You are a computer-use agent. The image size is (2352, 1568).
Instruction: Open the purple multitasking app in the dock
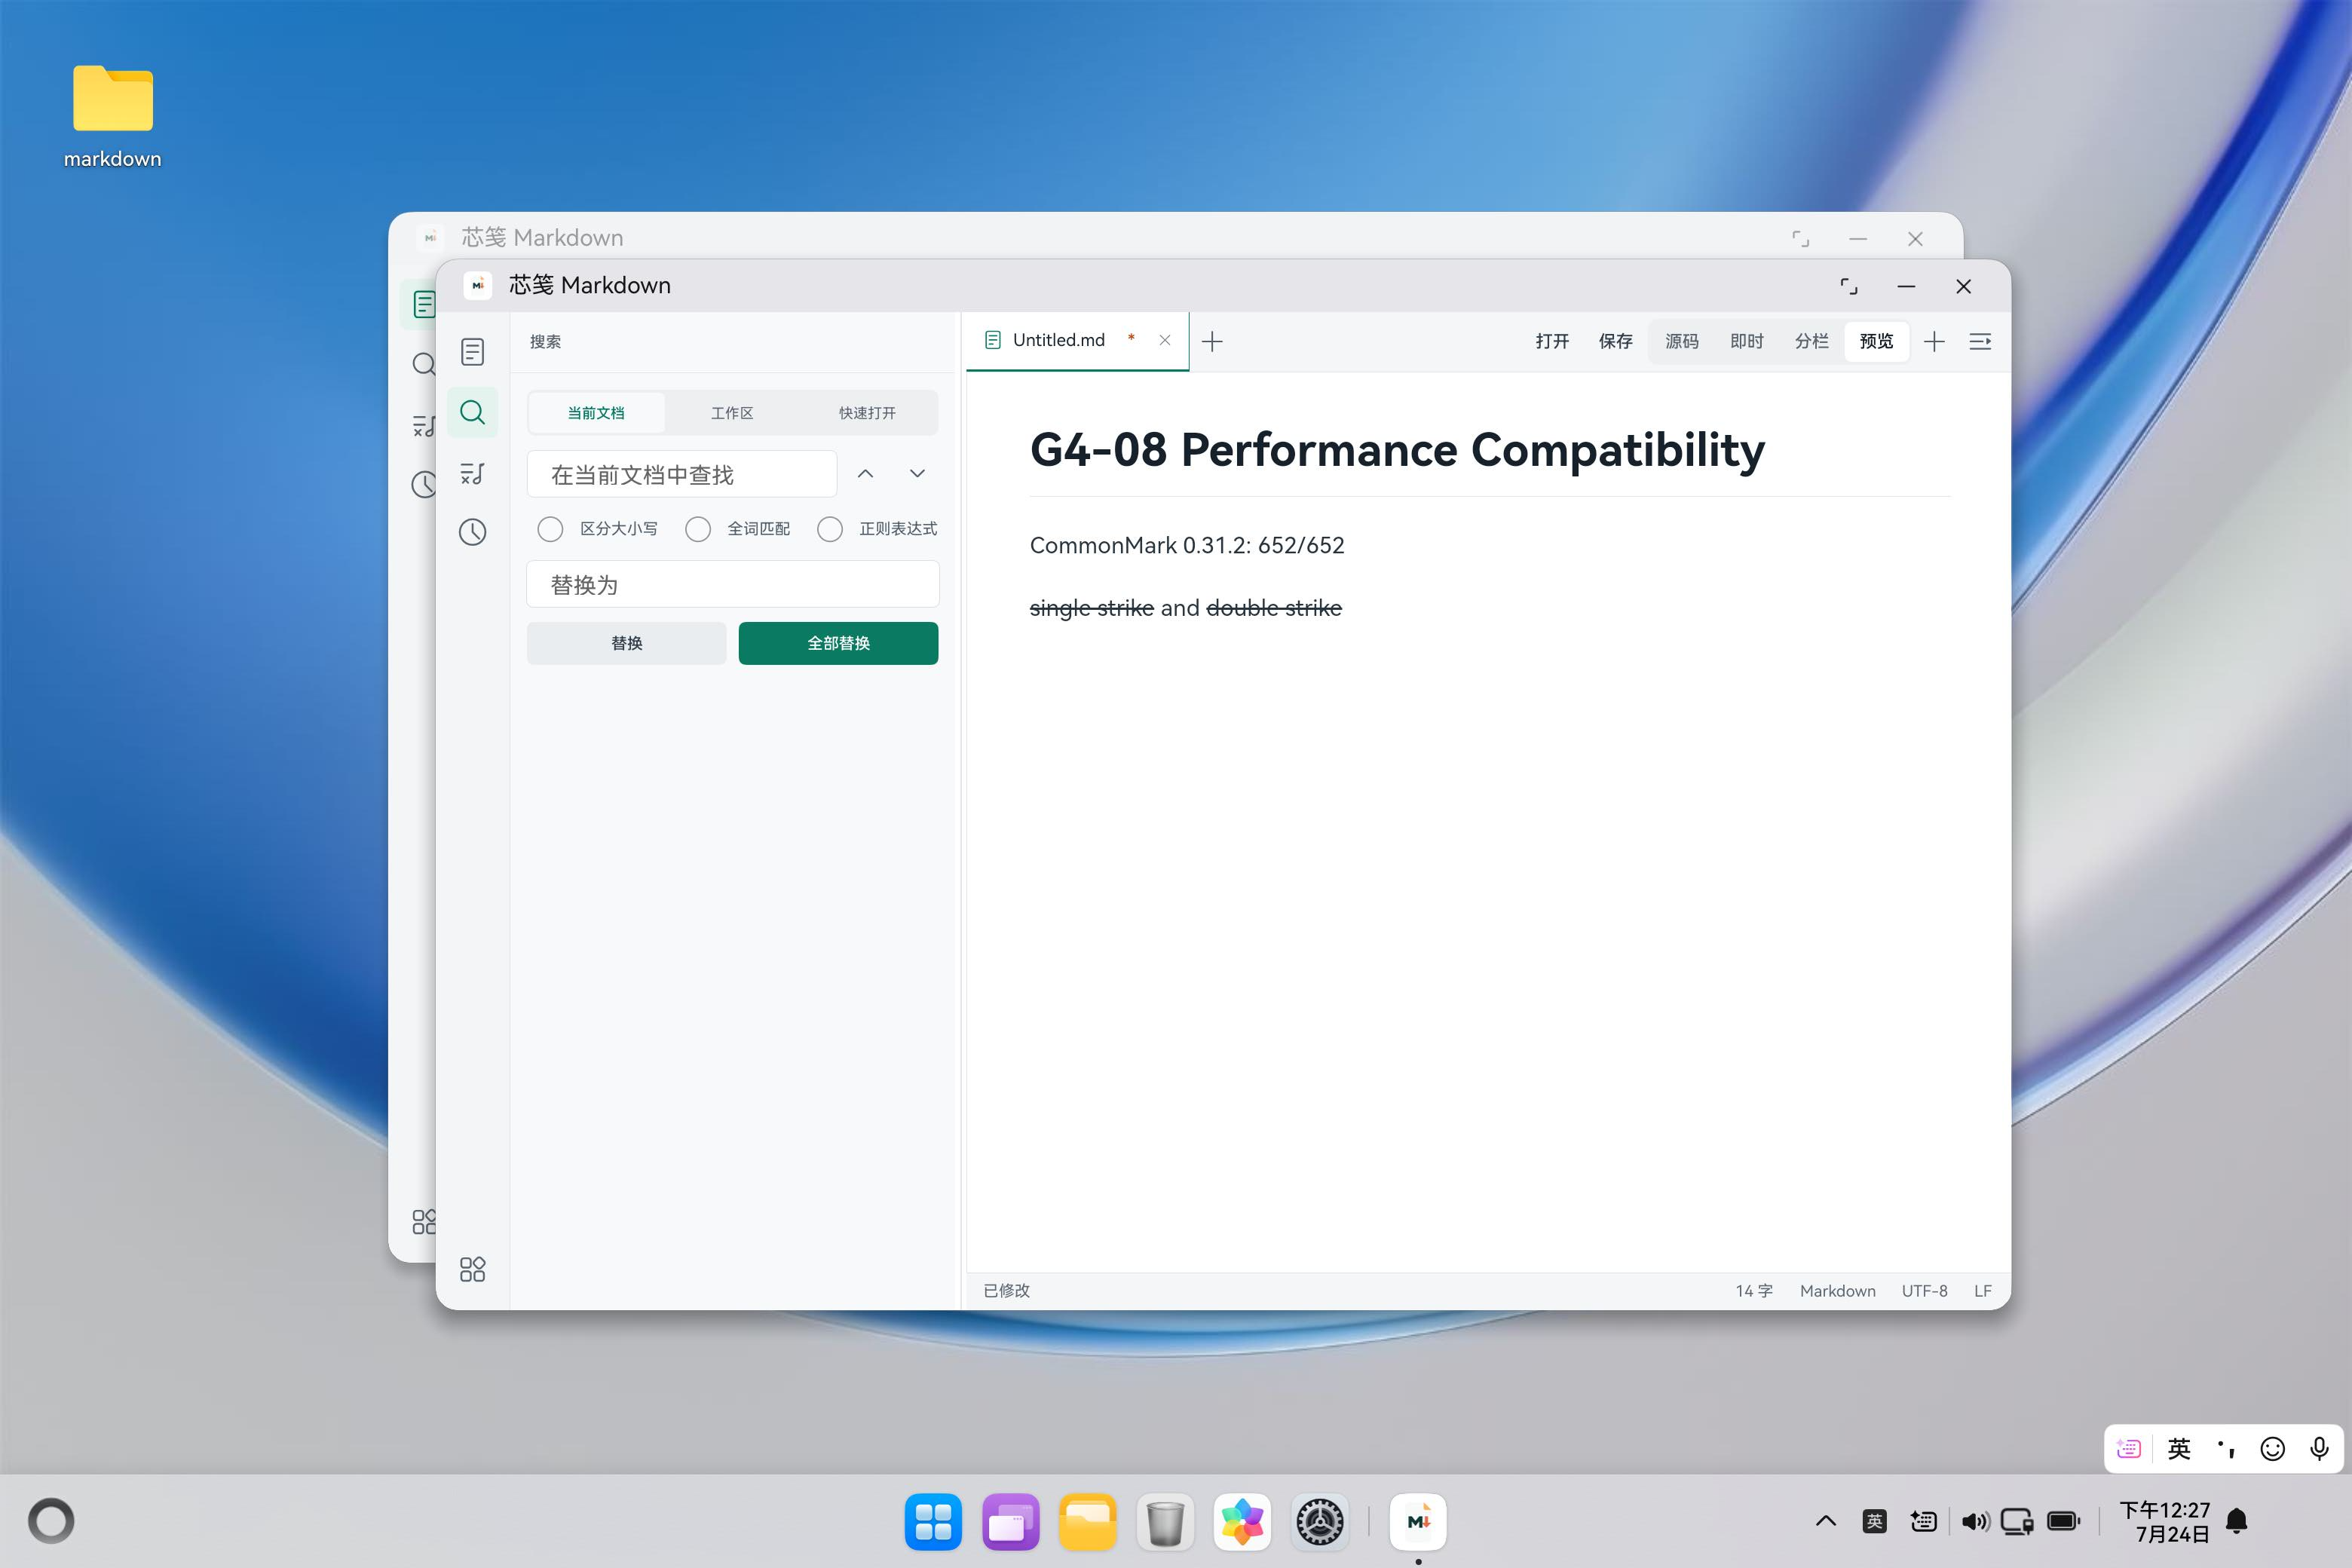point(1010,1522)
